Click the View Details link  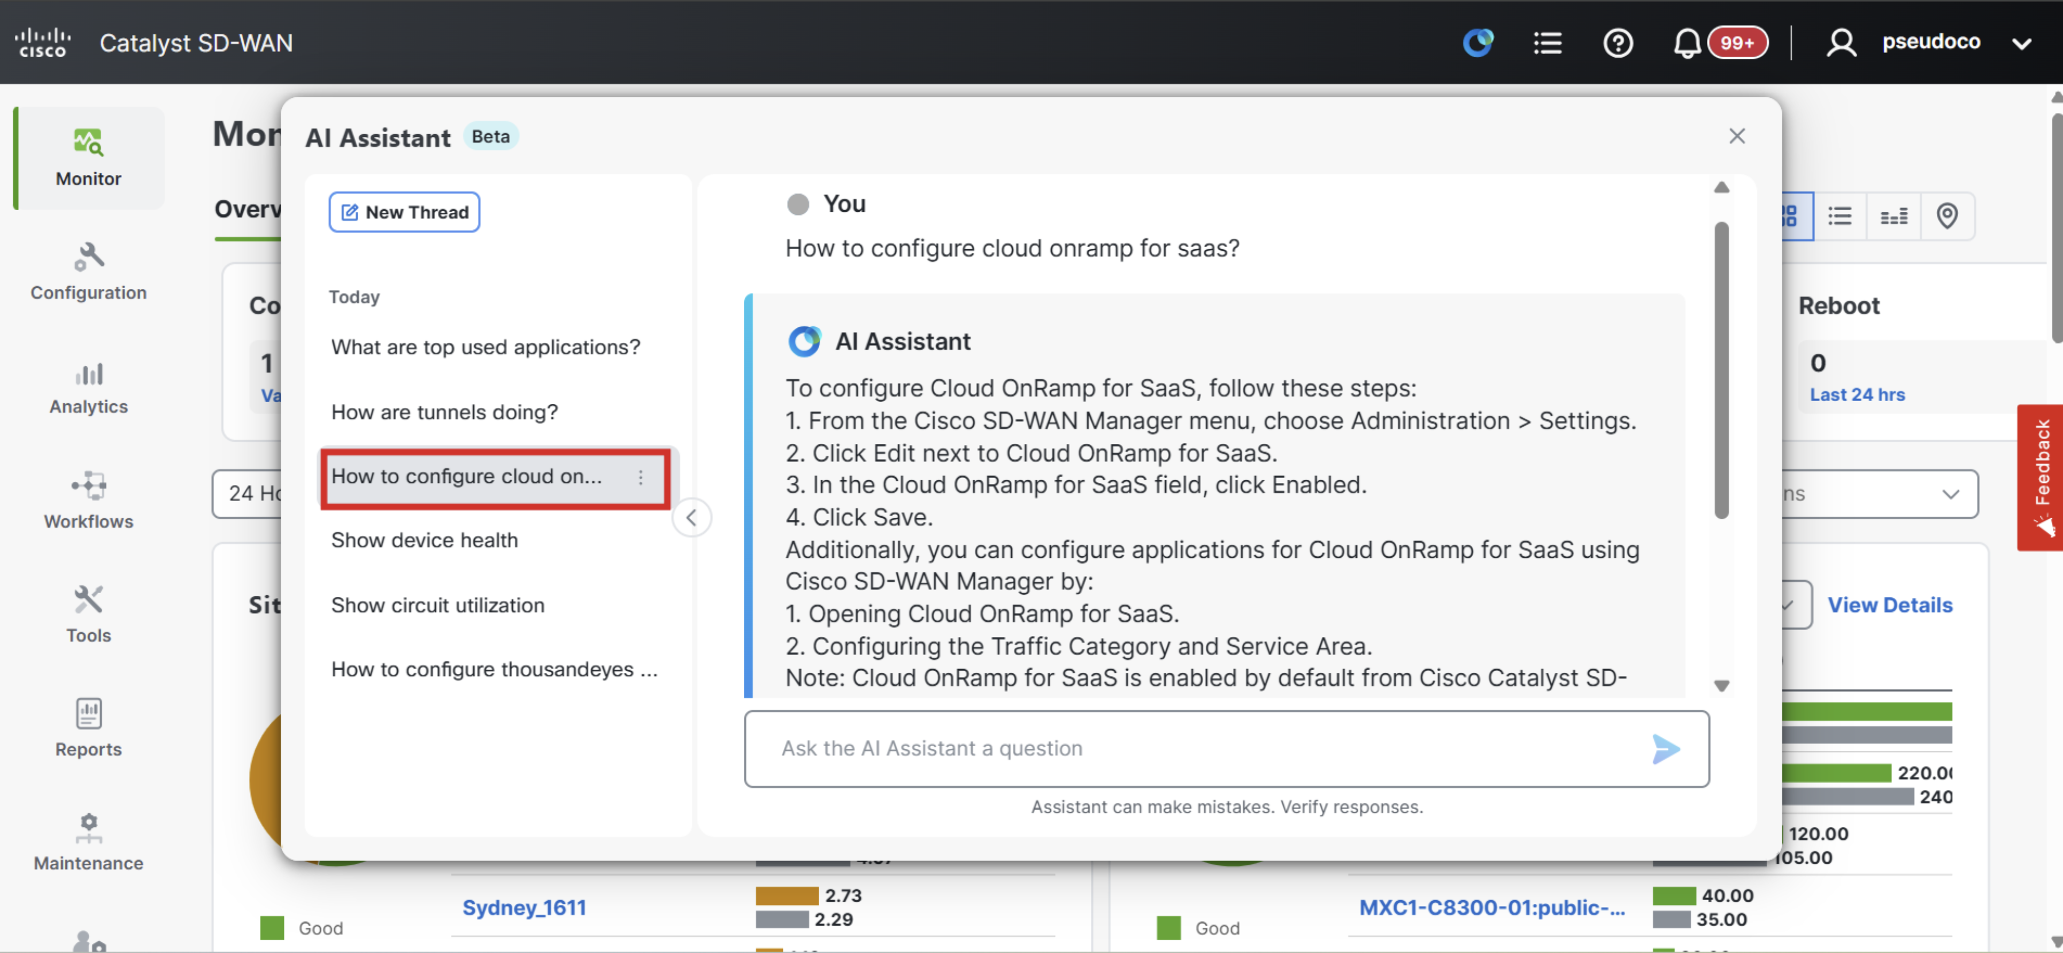click(x=1889, y=605)
